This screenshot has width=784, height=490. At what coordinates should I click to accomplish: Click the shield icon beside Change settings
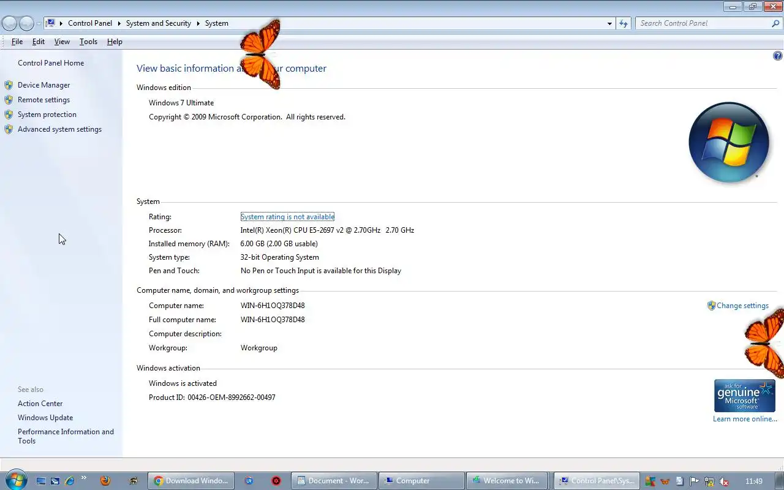click(x=711, y=306)
